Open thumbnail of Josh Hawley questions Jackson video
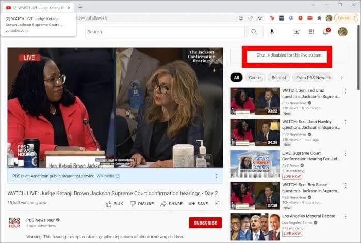 [x=255, y=133]
